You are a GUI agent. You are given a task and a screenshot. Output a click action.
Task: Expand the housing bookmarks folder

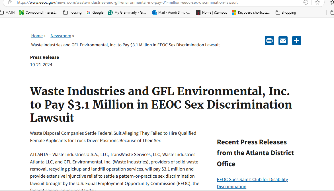point(72,13)
